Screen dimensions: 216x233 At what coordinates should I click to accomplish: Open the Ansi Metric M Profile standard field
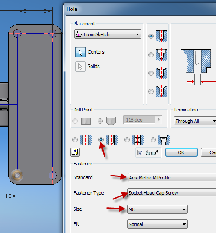pyautogui.click(x=172, y=177)
